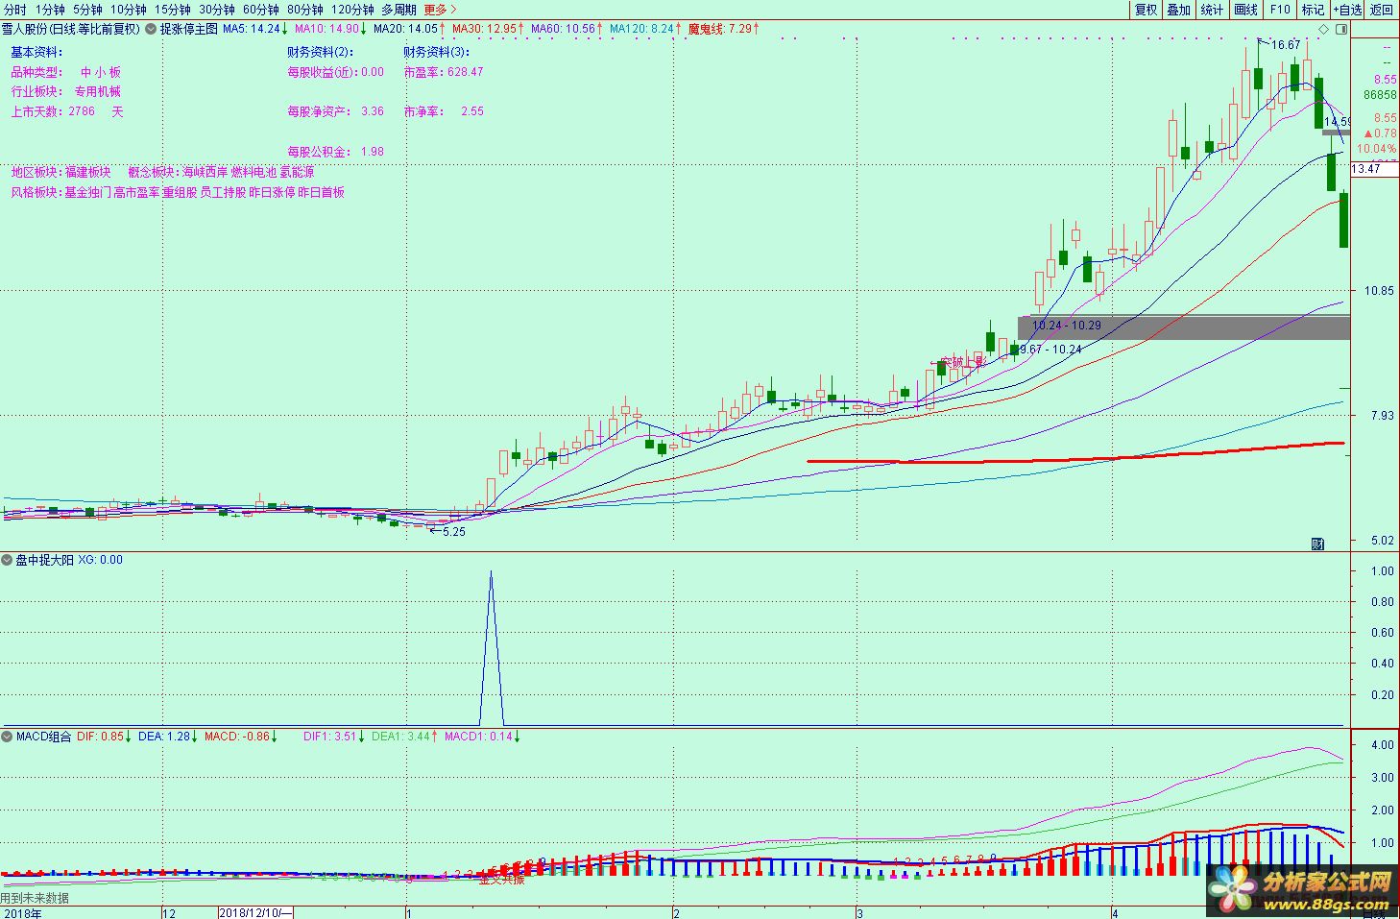Click the 标记 mark button
This screenshot has height=919, width=1400.
click(1313, 10)
